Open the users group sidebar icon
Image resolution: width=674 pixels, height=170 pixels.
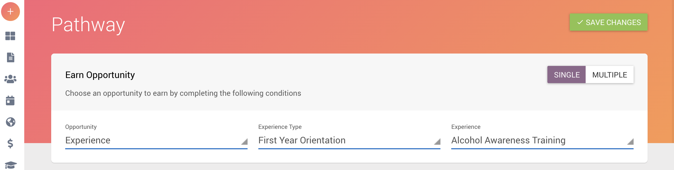click(x=11, y=79)
